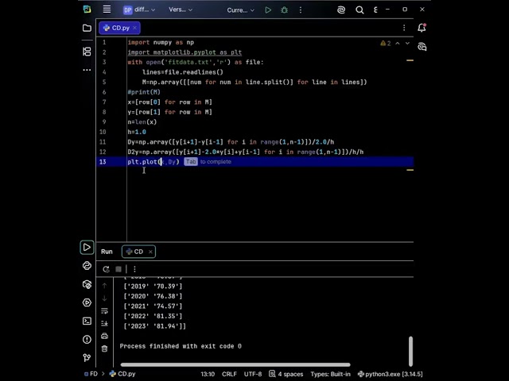509x381 pixels.
Task: Click the FD breadcrumb in status bar
Action: (91, 374)
